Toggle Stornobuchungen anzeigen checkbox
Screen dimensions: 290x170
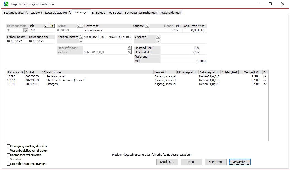coord(8,164)
